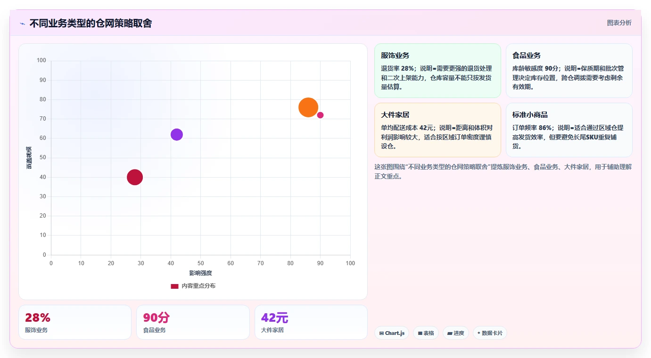Click the text 退货率 28%

coord(397,68)
